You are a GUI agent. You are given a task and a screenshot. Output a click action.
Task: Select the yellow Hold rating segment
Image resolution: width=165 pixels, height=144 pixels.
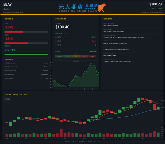(76, 56)
